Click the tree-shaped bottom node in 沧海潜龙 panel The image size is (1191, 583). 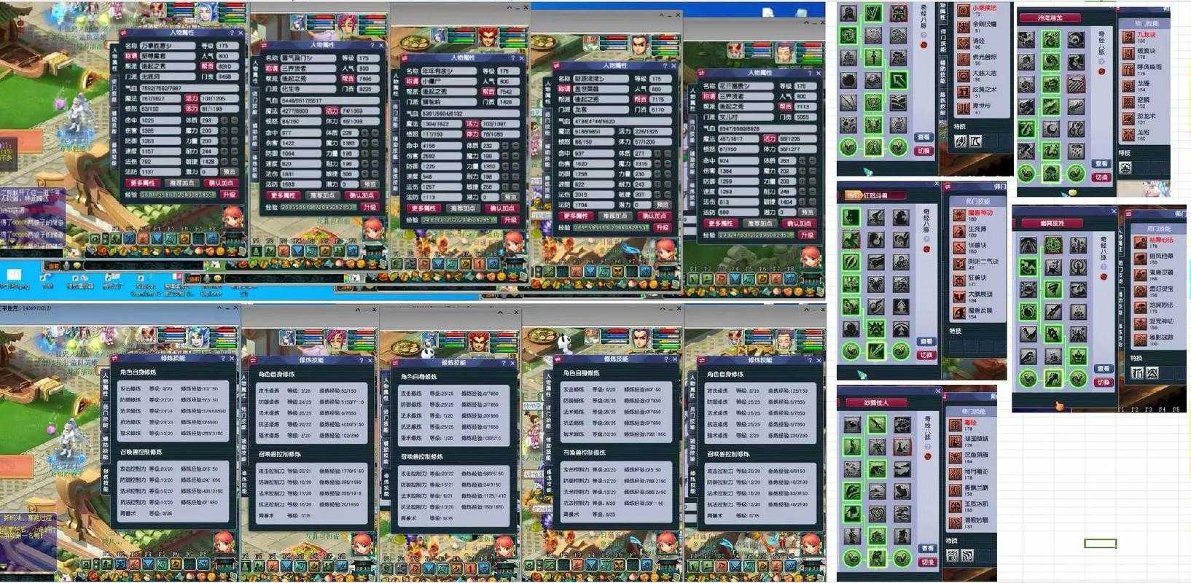(x=1051, y=173)
